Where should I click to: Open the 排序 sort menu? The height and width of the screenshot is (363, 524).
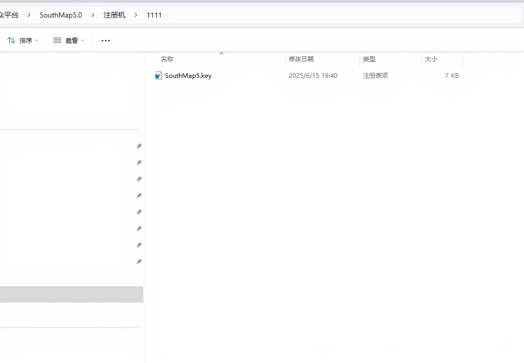27,40
